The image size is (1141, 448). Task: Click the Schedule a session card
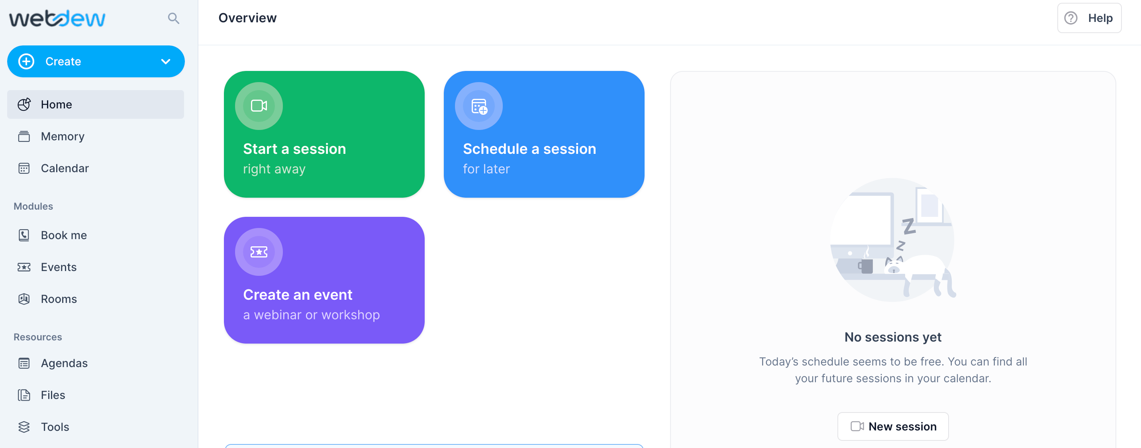click(544, 134)
